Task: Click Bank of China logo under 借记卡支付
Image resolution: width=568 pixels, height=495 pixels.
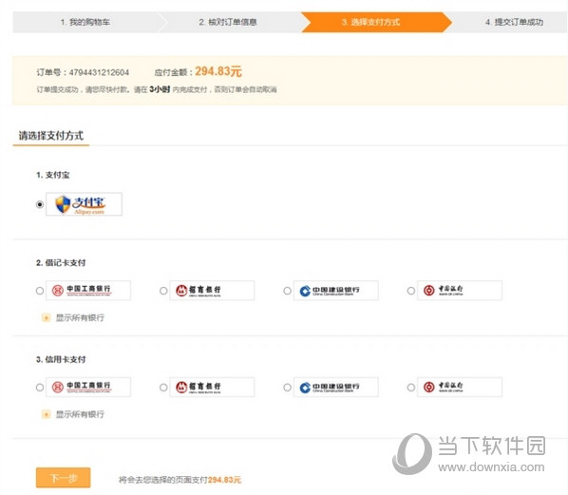Action: (x=460, y=291)
